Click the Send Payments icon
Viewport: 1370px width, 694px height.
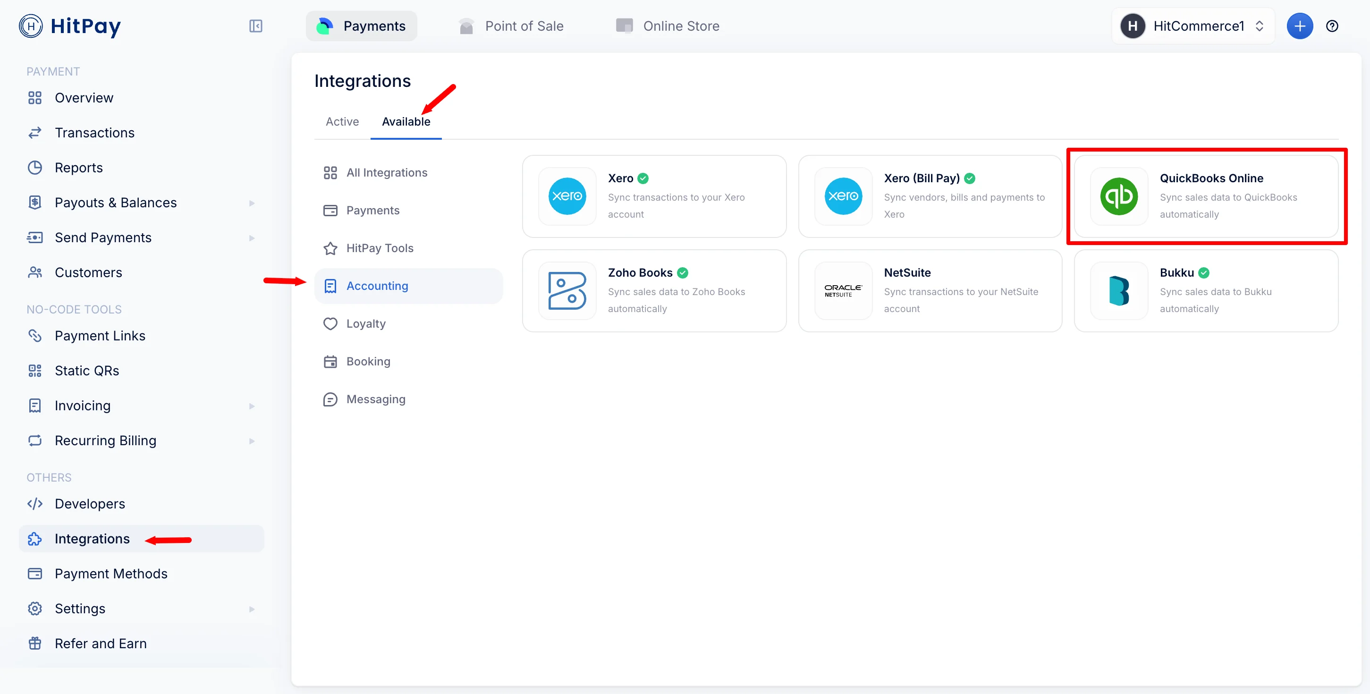35,238
